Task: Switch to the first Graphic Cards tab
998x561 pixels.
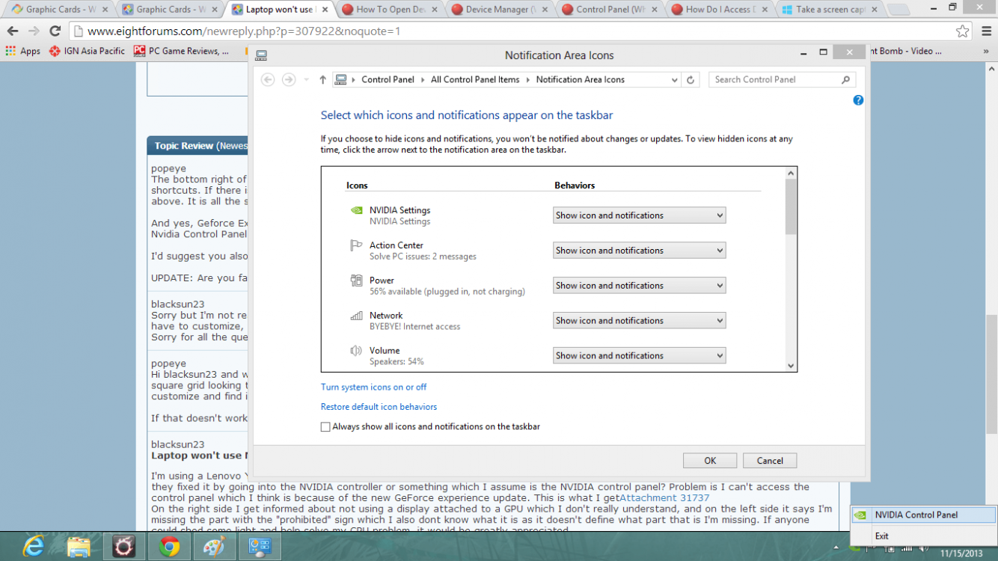Action: [60, 10]
